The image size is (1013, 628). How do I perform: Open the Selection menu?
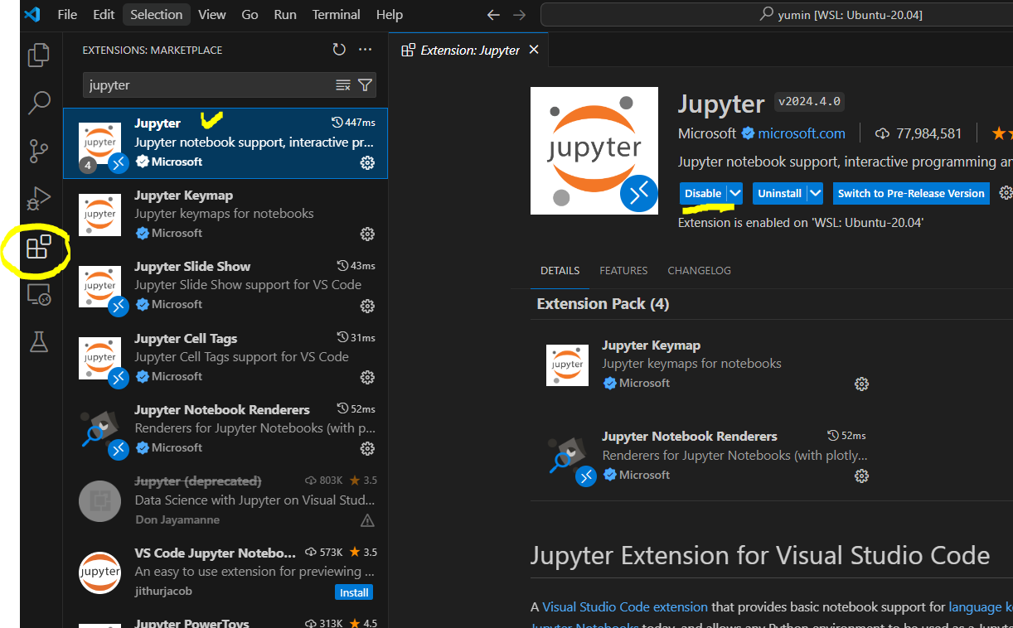point(157,15)
